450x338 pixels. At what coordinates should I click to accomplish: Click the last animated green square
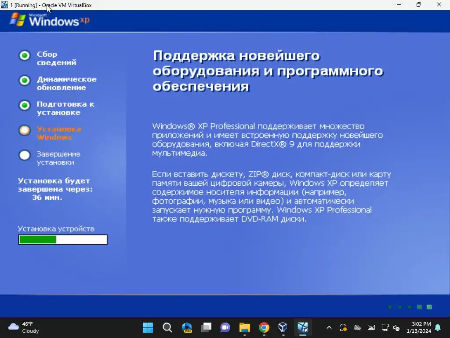pos(429,307)
